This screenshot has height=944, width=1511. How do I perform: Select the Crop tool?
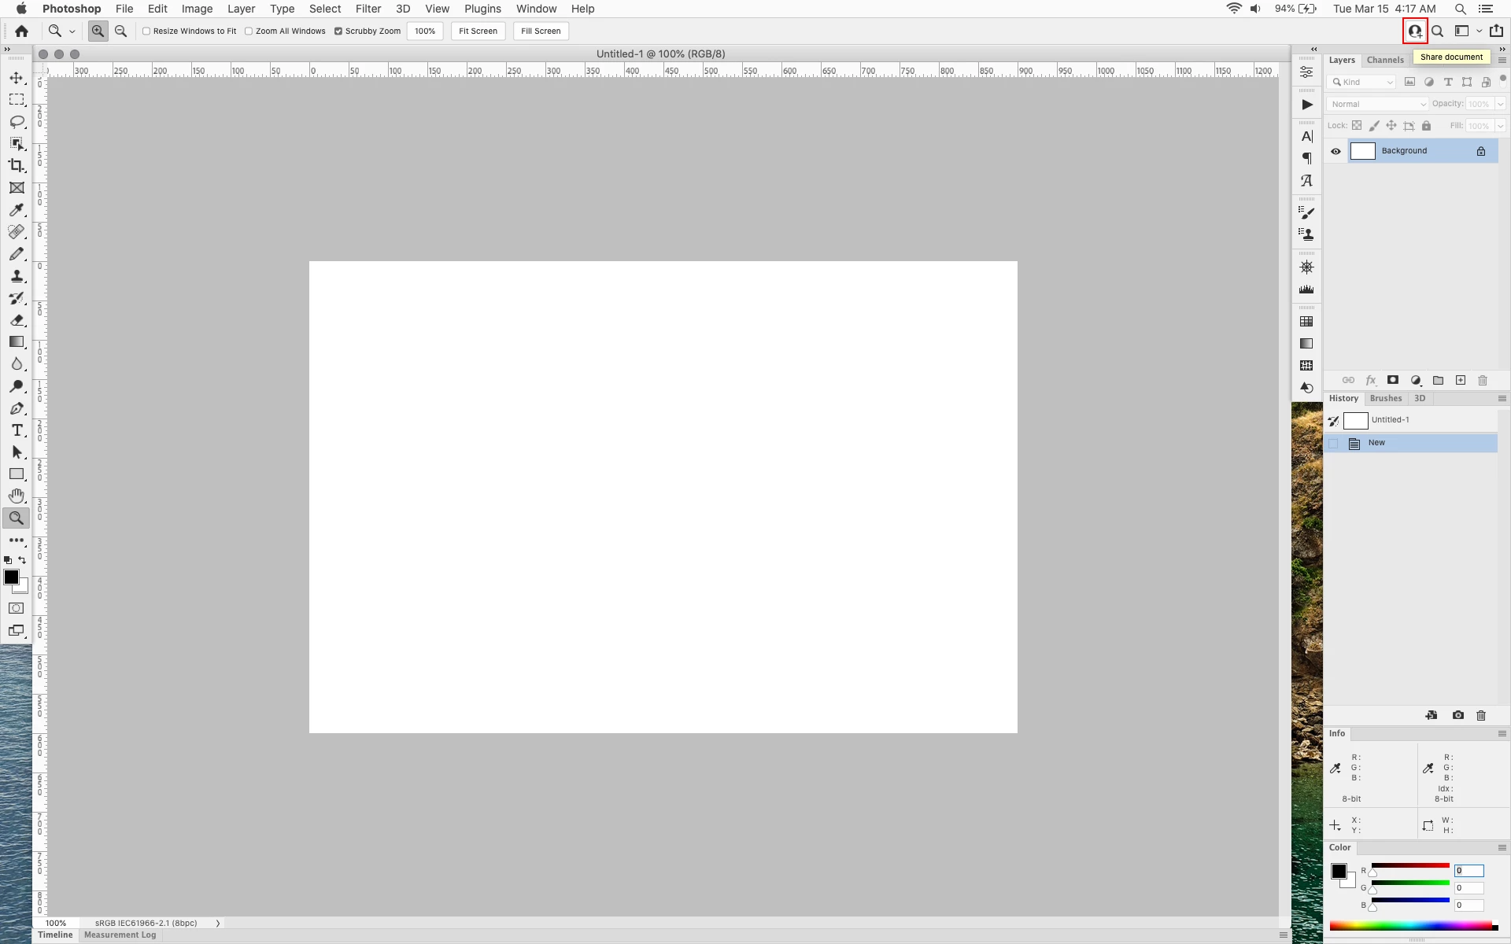click(x=17, y=166)
